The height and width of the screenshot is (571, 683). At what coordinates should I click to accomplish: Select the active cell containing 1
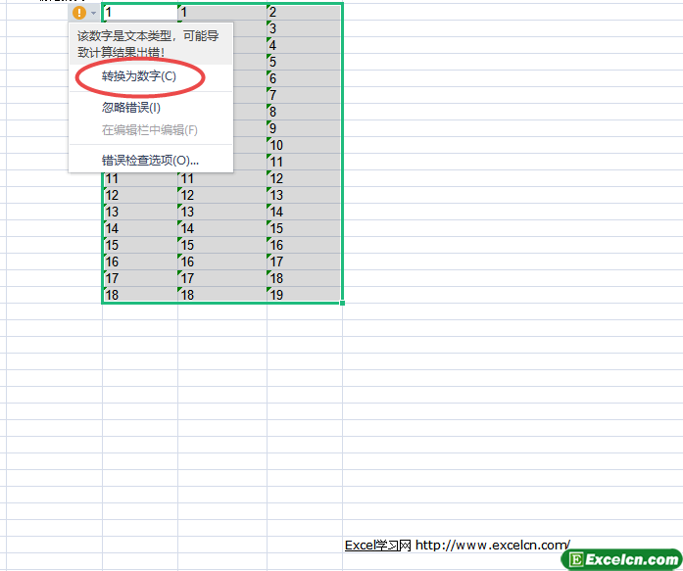click(140, 12)
